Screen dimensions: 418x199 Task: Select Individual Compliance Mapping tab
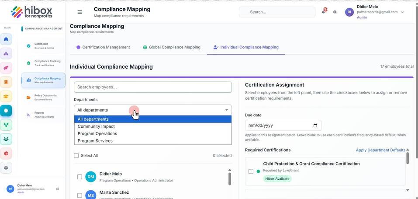[246, 47]
